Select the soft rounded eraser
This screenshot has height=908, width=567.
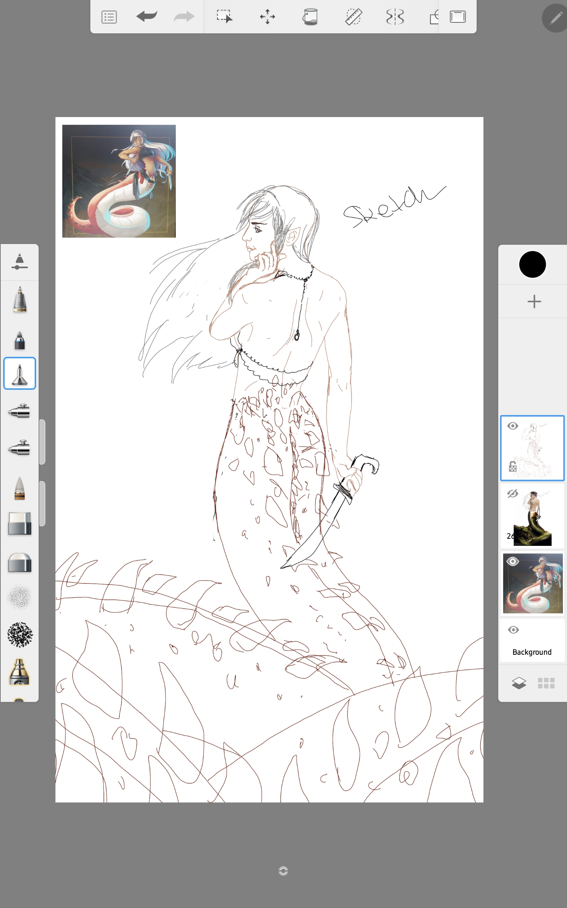(x=19, y=562)
